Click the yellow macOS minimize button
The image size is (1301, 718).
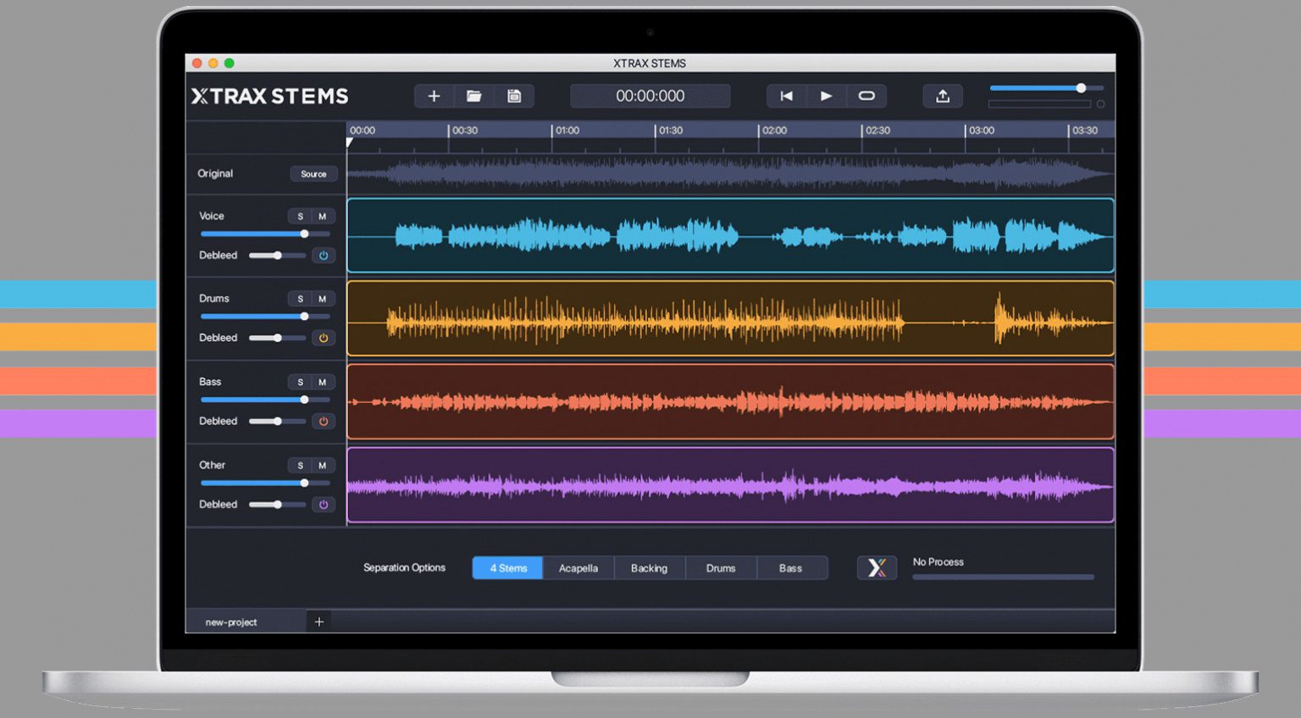tap(213, 64)
